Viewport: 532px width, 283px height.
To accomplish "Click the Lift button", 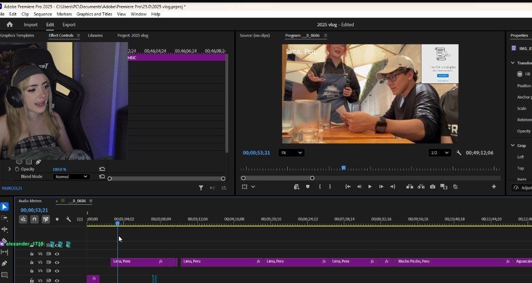I will click(410, 187).
